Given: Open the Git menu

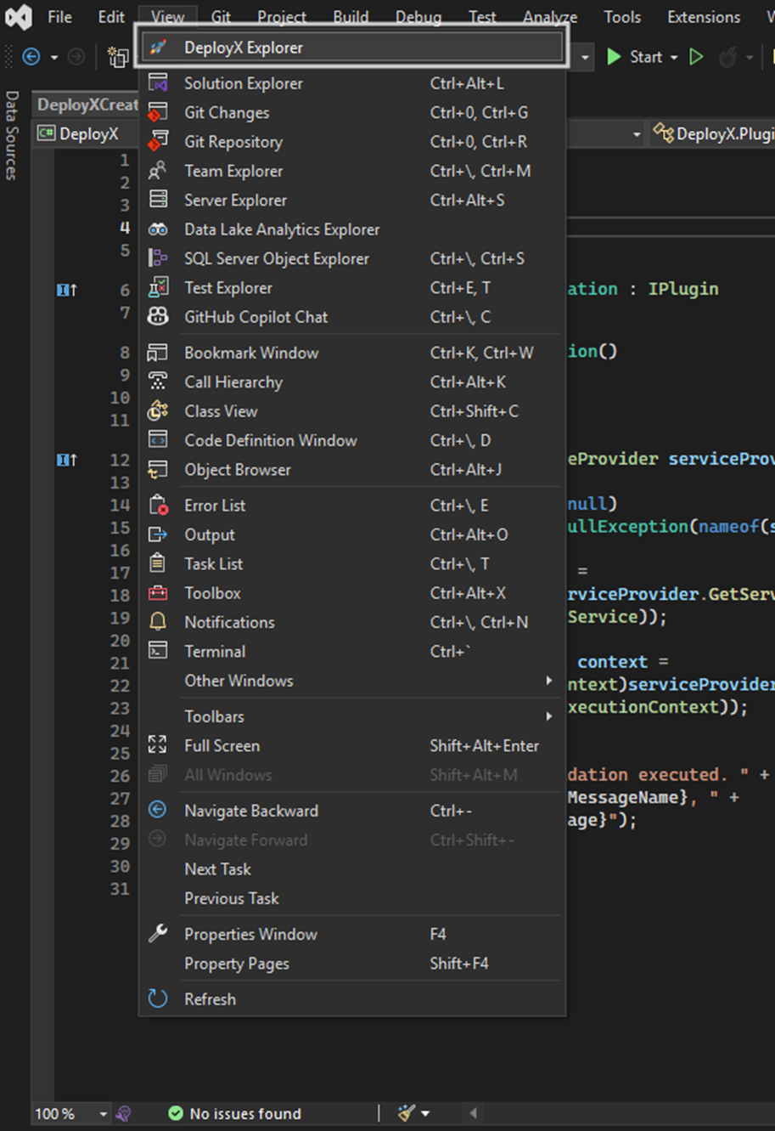Looking at the screenshot, I should 221,17.
